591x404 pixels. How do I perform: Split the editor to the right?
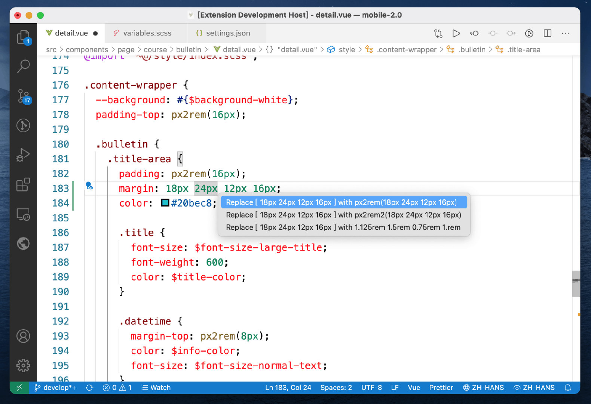[548, 33]
